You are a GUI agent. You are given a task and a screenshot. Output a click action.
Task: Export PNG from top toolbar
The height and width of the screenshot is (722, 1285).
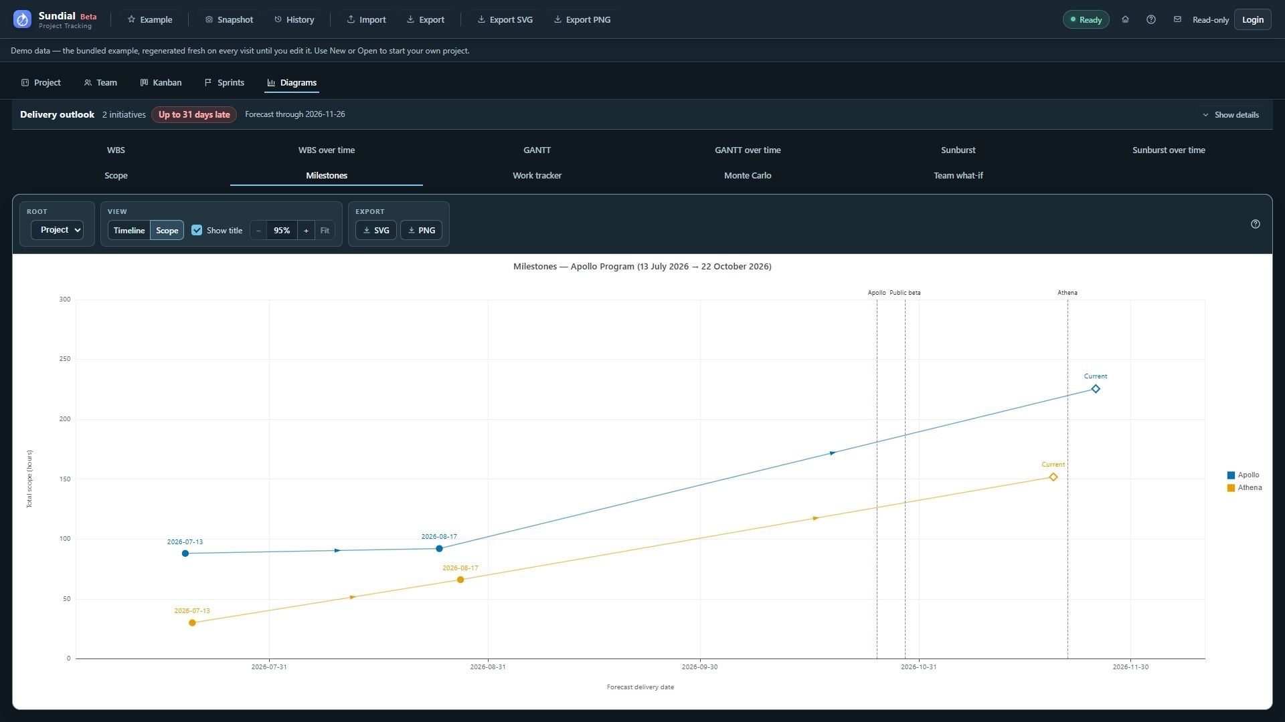(x=582, y=19)
